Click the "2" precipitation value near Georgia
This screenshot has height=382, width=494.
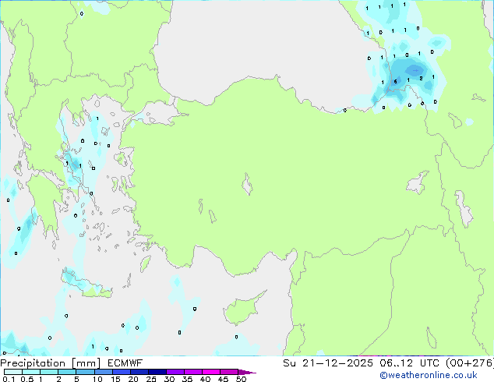[422, 78]
